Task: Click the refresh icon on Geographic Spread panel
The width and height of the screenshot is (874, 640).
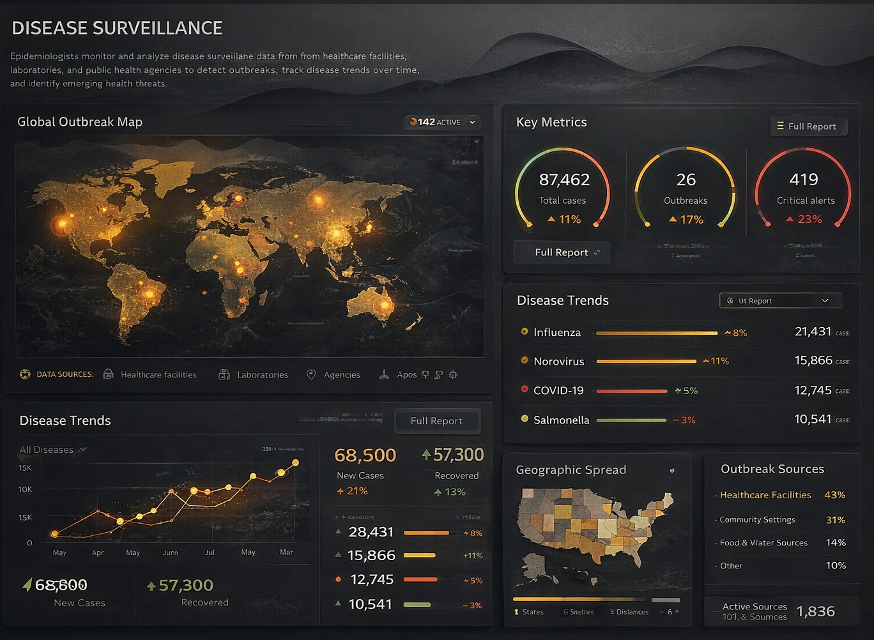Action: click(x=672, y=470)
